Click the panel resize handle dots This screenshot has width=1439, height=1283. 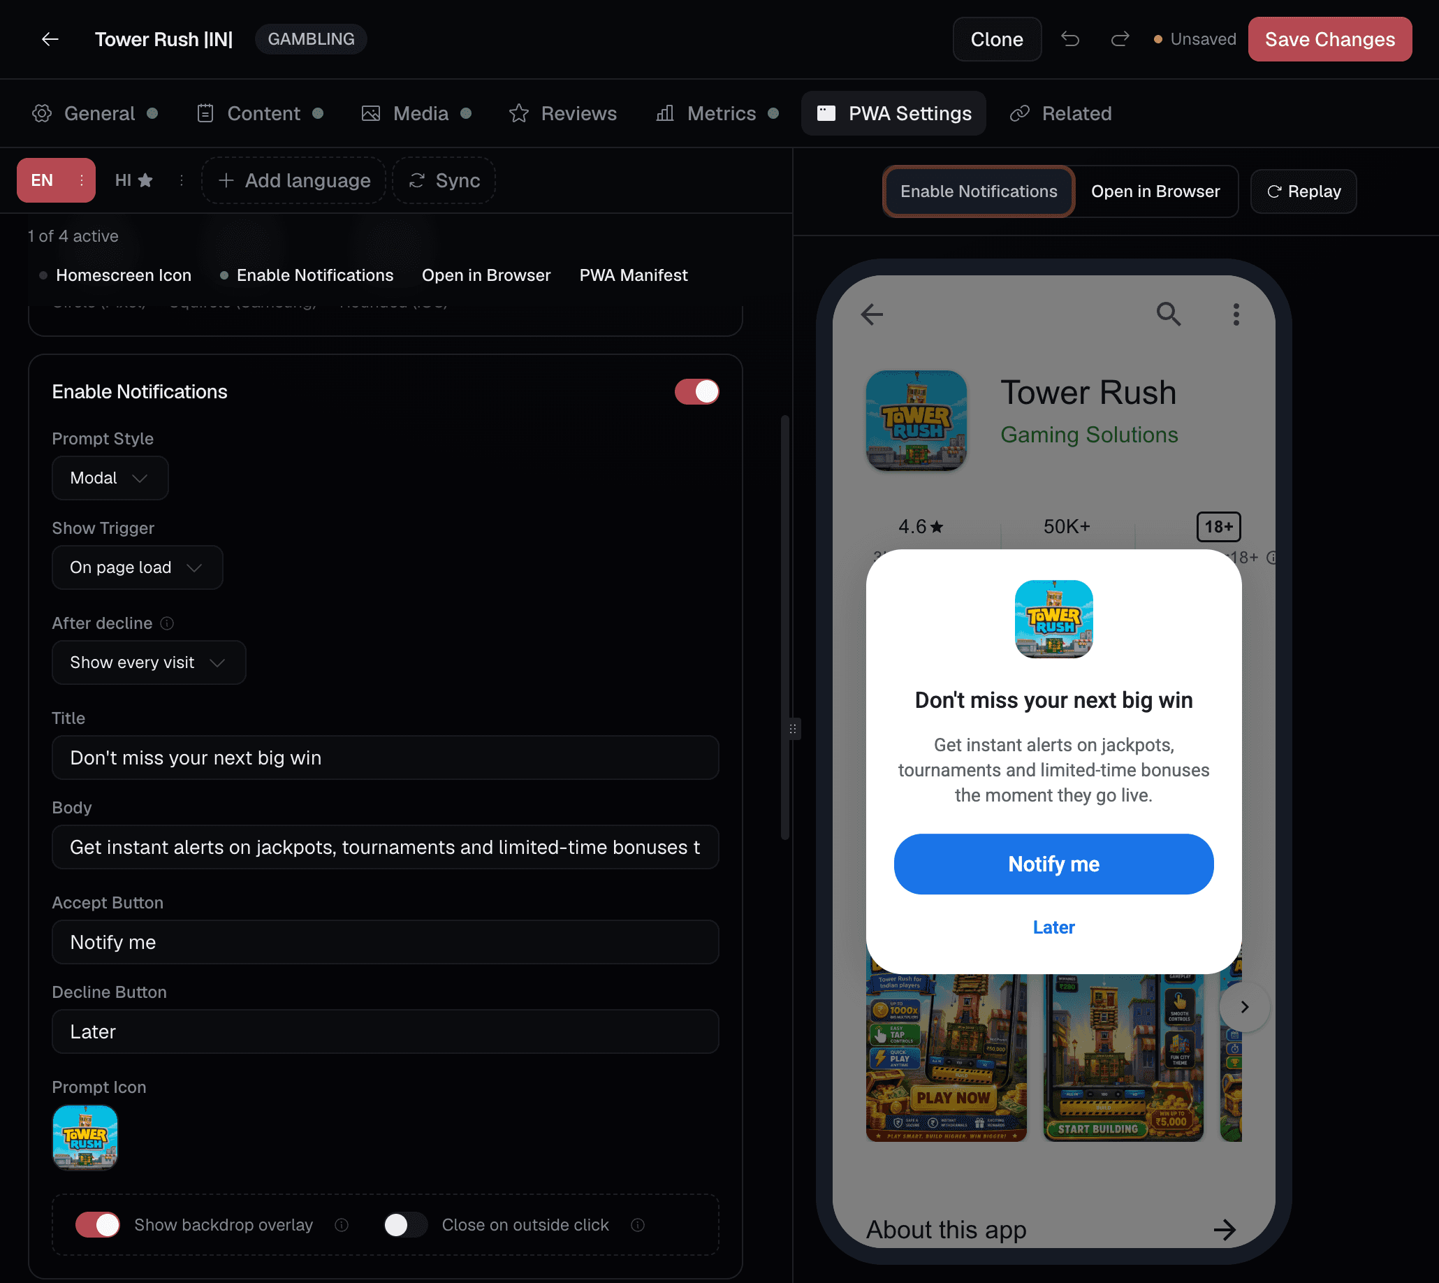pyautogui.click(x=793, y=729)
